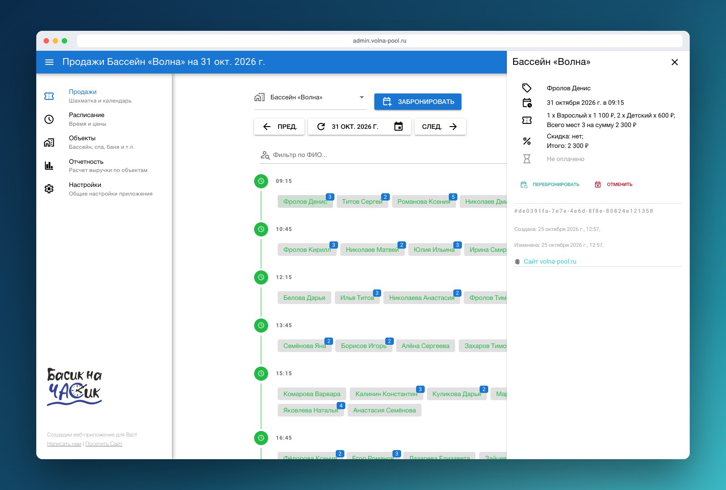Open Продажи menu item
Viewport: 726px width, 490px height.
point(105,96)
